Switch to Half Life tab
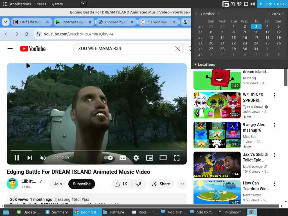 point(31,22)
